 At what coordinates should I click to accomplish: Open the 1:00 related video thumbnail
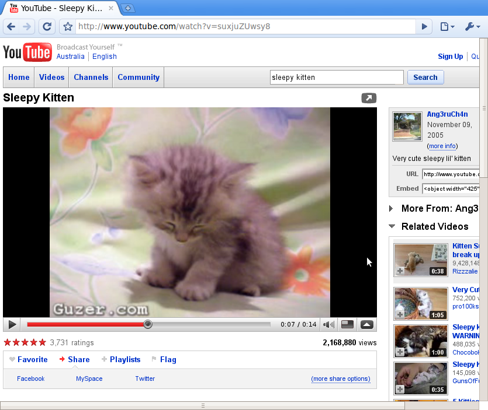point(421,341)
